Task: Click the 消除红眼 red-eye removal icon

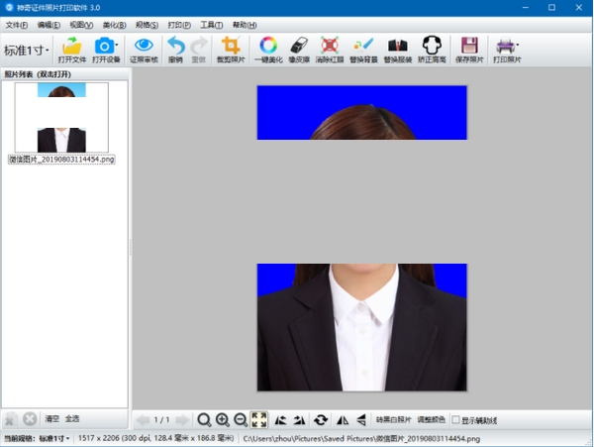Action: pos(331,47)
